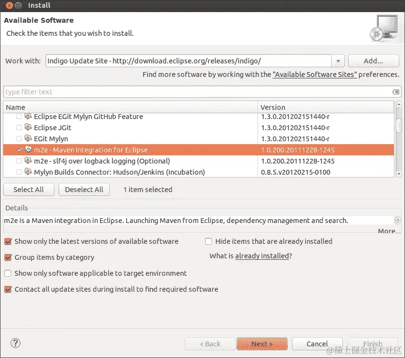Toggle Show only the latest versions option
This screenshot has height=358, width=405.
click(x=8, y=241)
